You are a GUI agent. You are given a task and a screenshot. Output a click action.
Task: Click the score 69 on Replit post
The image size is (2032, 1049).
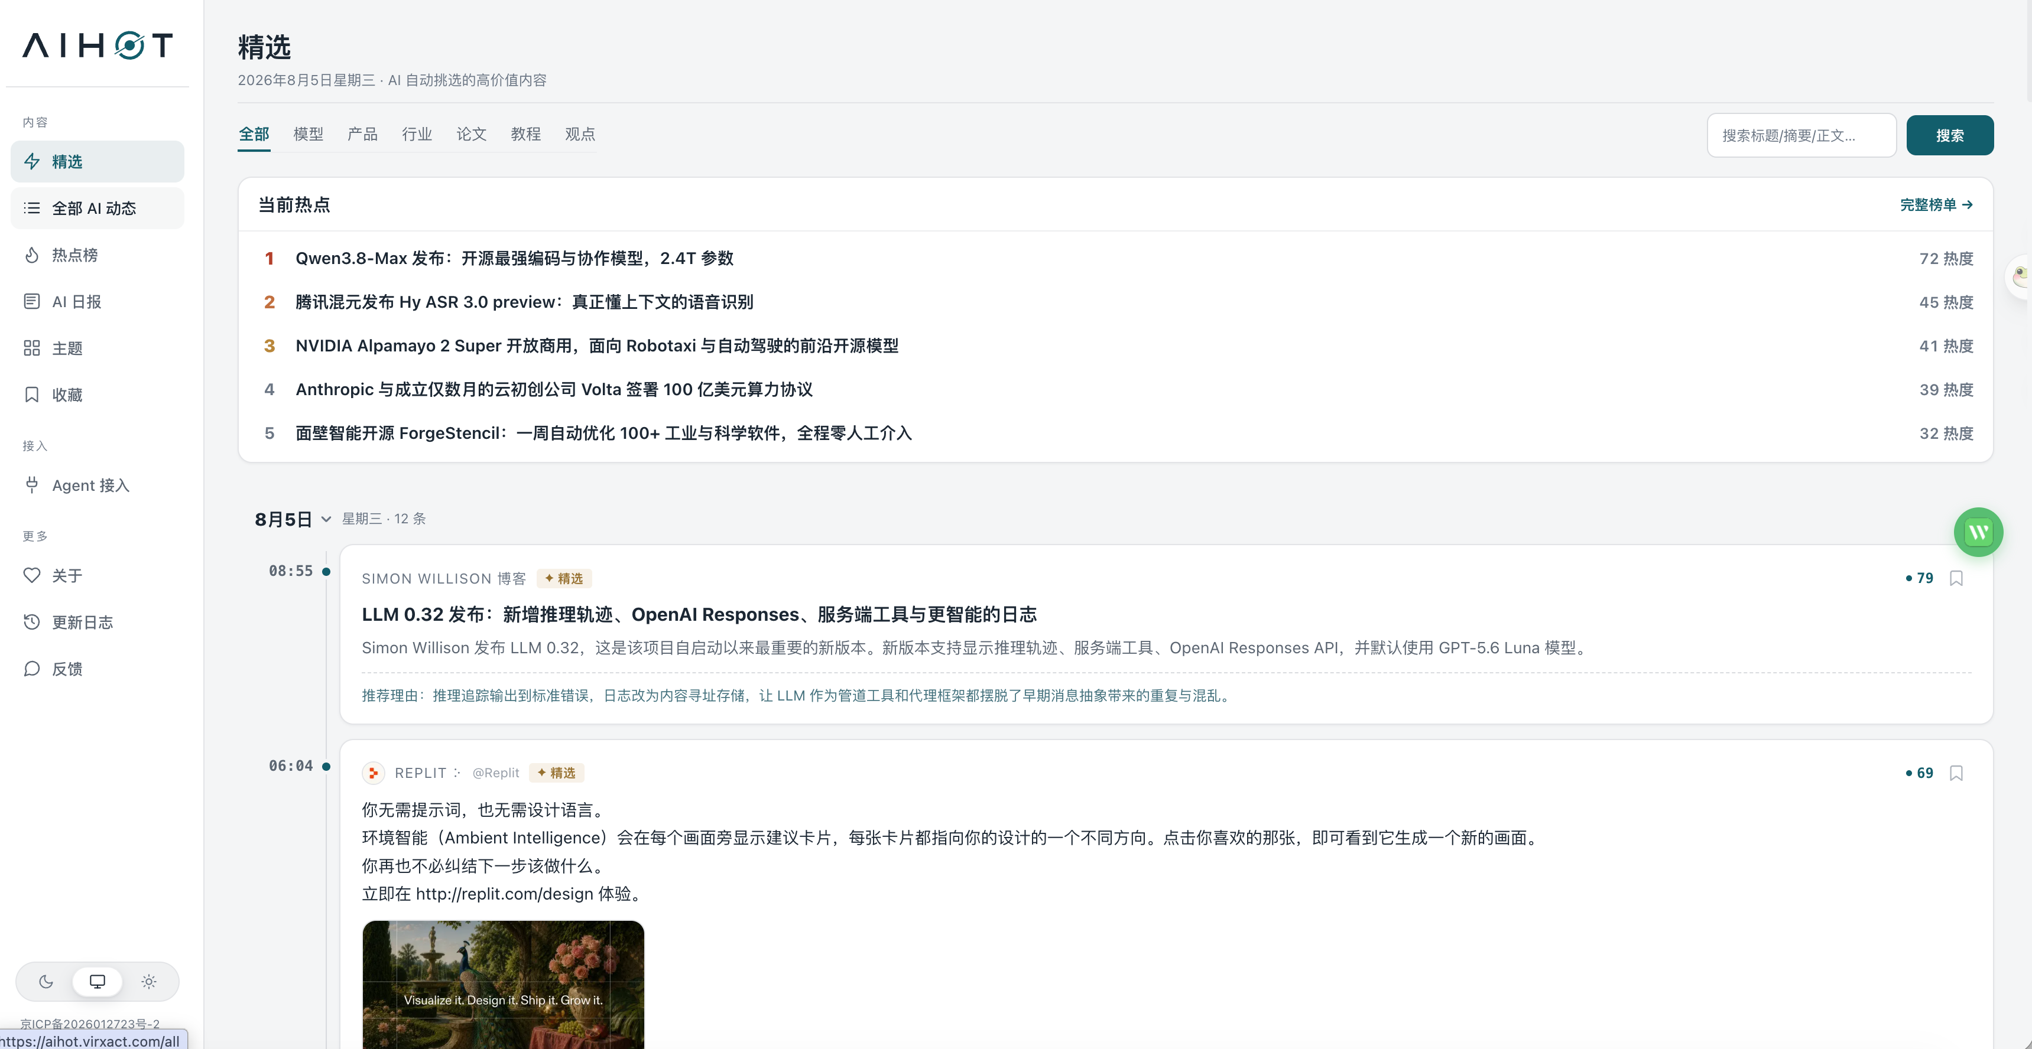click(x=1919, y=773)
